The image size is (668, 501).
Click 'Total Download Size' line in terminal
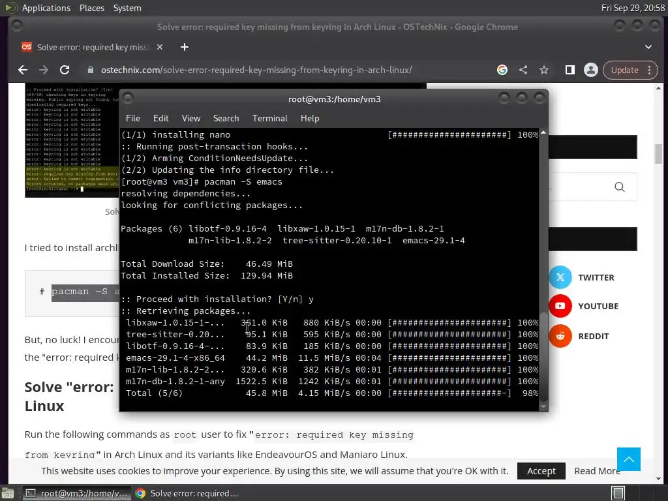(x=207, y=264)
